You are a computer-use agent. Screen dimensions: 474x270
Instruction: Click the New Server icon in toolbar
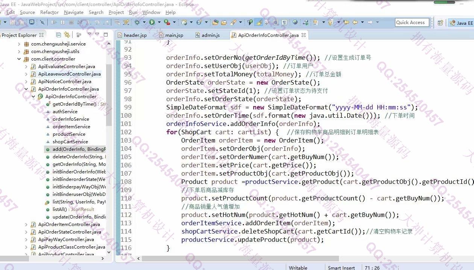point(184,23)
